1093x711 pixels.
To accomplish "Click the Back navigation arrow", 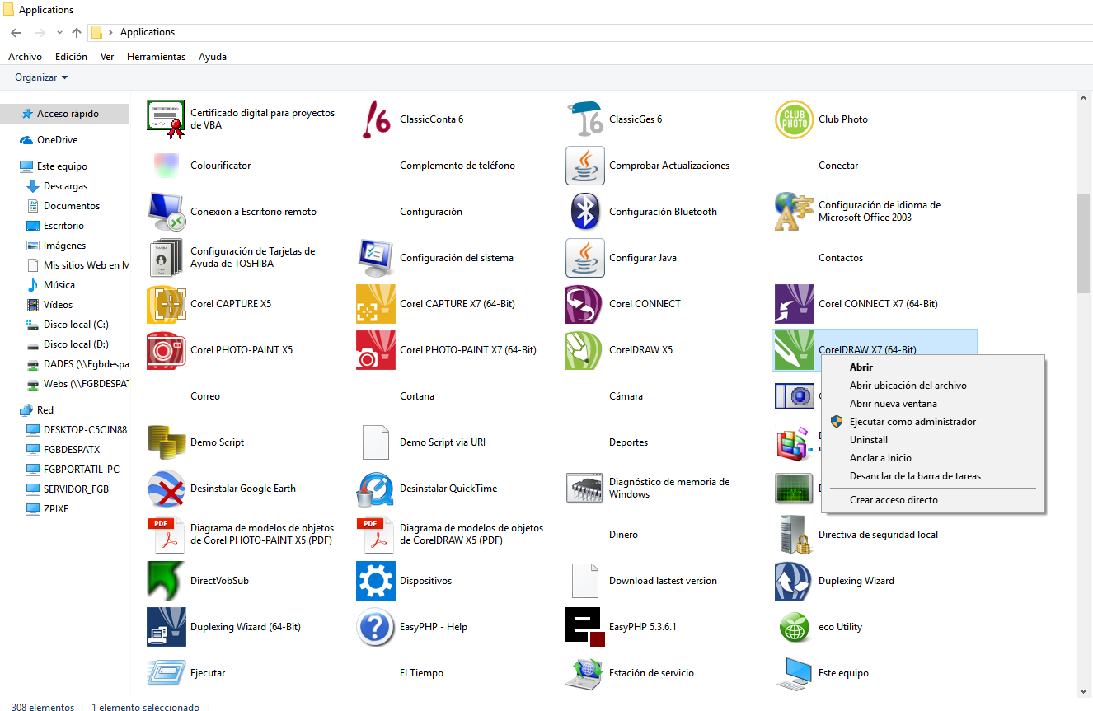I will pos(16,33).
